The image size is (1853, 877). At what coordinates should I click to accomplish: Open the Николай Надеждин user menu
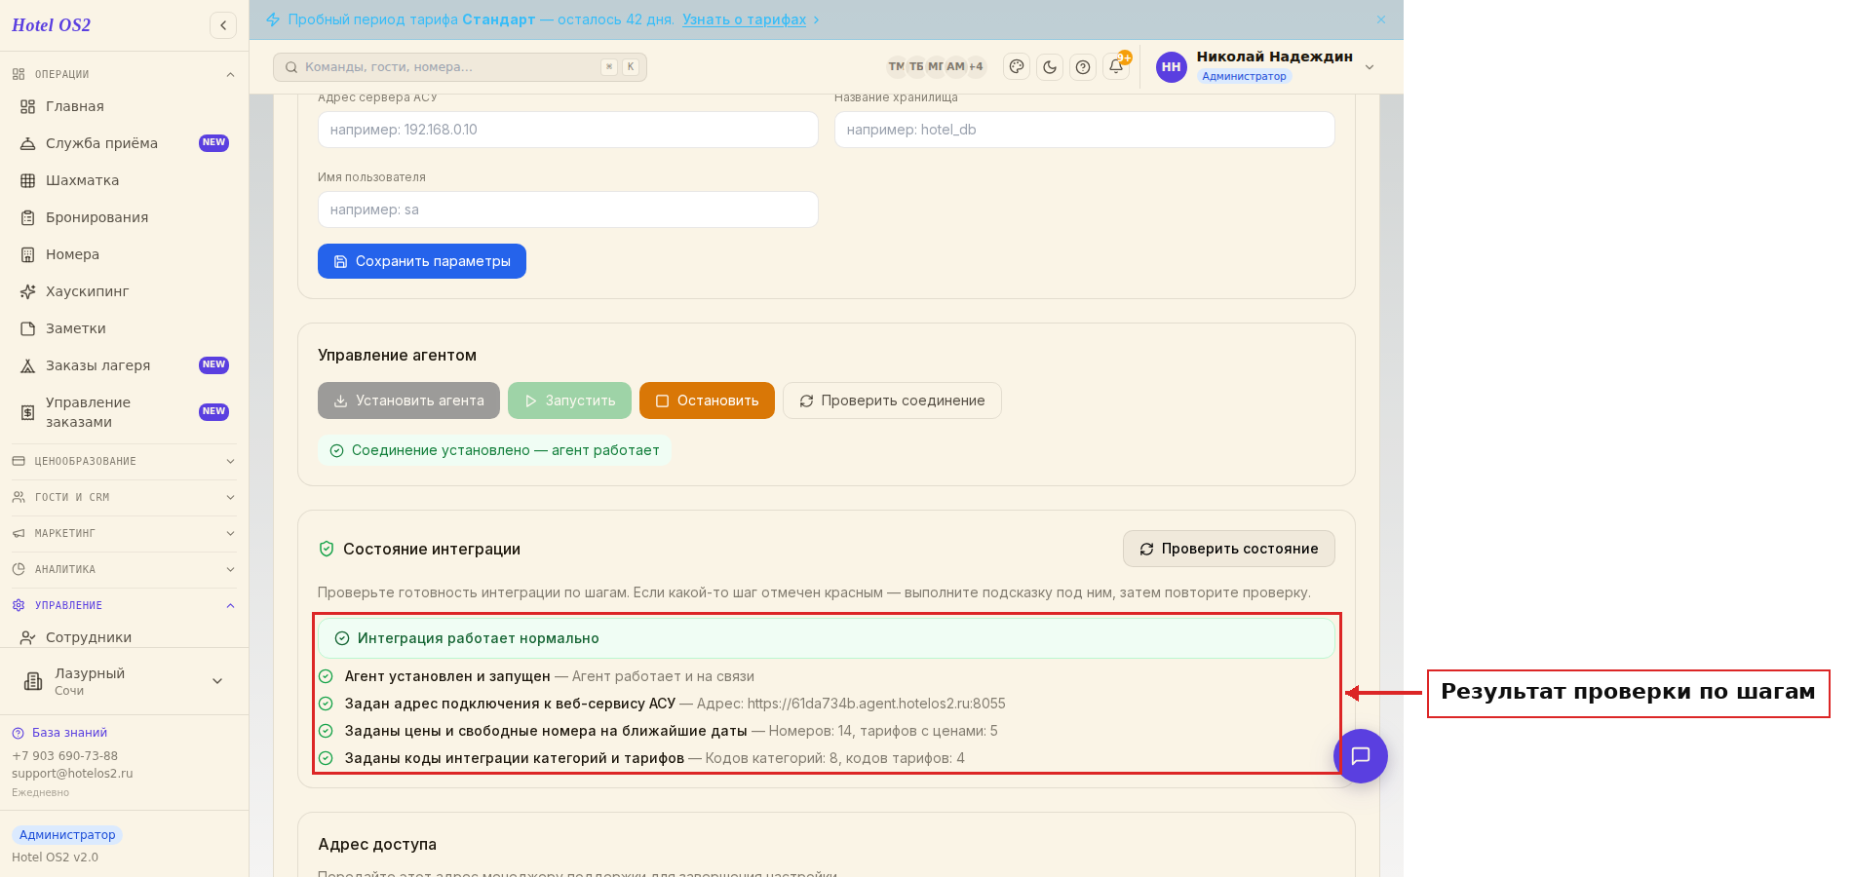click(x=1266, y=66)
